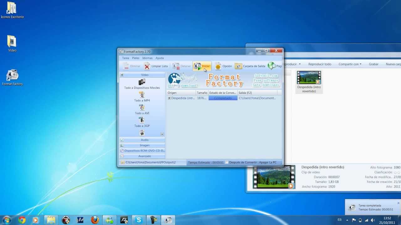The image size is (401, 225).
Task: Click the Tiempo Estimado status text
Action: (x=206, y=162)
